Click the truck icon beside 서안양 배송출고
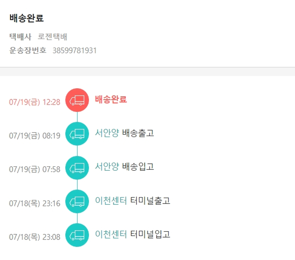This screenshot has height=260, width=295. click(77, 134)
